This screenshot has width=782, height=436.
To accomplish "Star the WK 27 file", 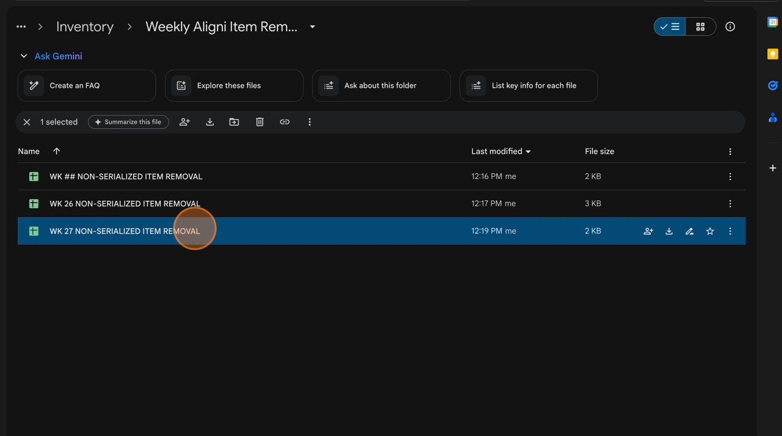I will click(x=710, y=231).
